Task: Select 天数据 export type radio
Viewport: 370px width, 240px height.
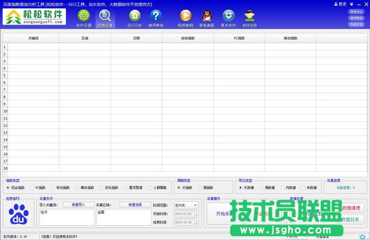Action: pyautogui.click(x=240, y=188)
